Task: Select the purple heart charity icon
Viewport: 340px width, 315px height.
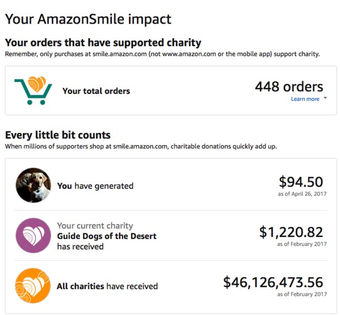Action: point(33,236)
